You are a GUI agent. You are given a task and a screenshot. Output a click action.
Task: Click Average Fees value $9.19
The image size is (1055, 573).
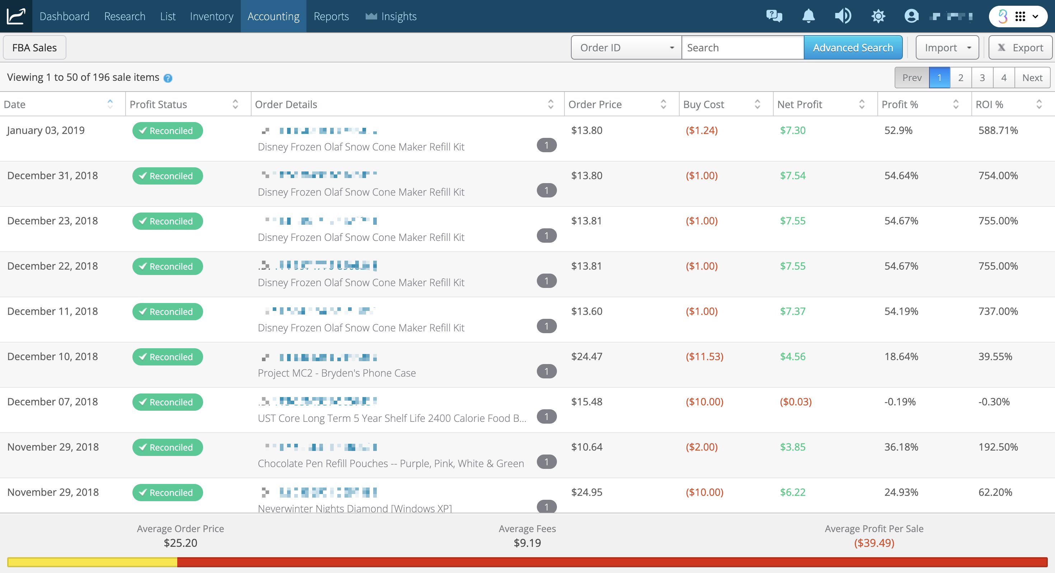point(527,543)
